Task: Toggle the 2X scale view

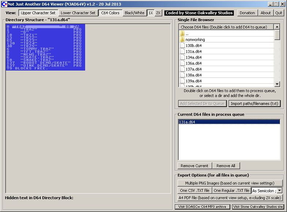Action: (158, 13)
